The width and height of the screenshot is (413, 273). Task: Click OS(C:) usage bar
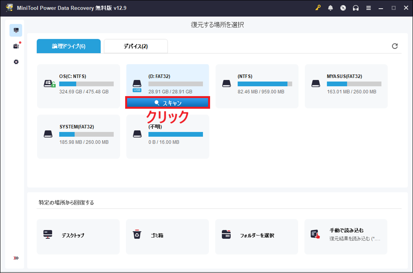pyautogui.click(x=86, y=84)
